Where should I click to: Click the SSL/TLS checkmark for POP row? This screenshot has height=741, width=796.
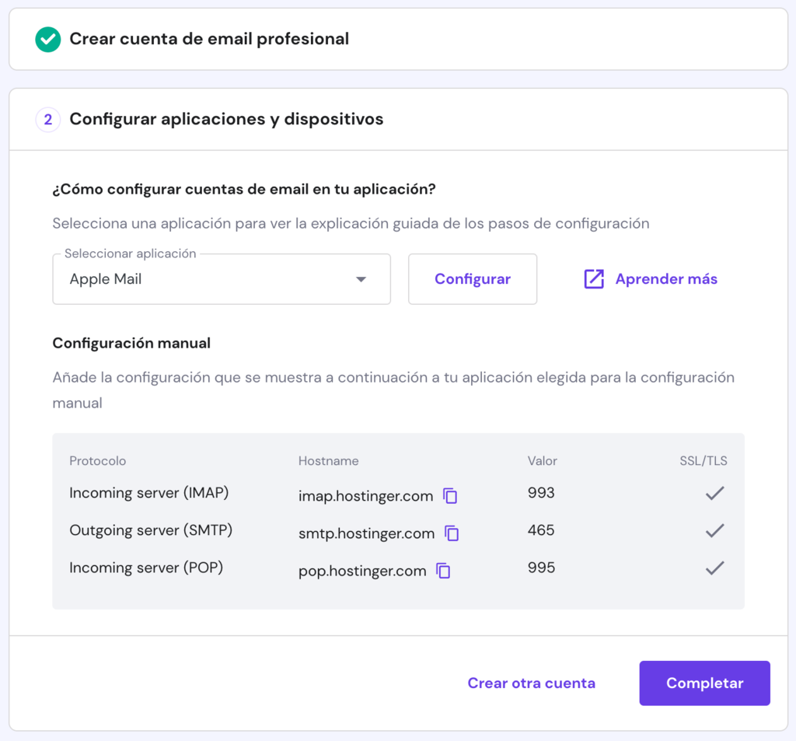pos(714,568)
